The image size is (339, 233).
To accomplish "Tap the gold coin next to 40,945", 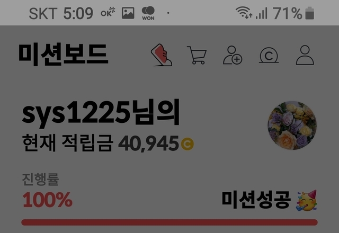I will point(188,144).
